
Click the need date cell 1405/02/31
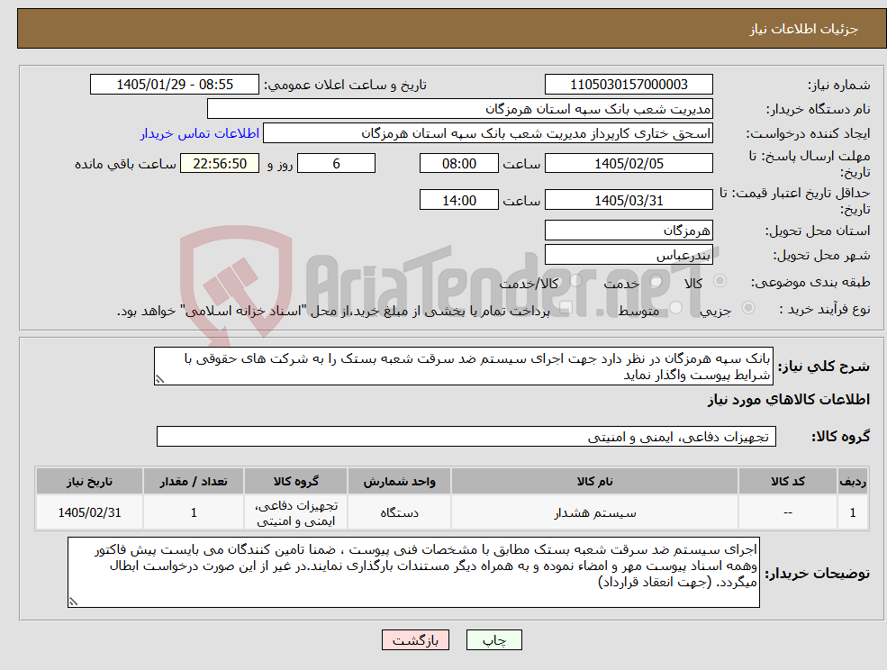tap(89, 512)
